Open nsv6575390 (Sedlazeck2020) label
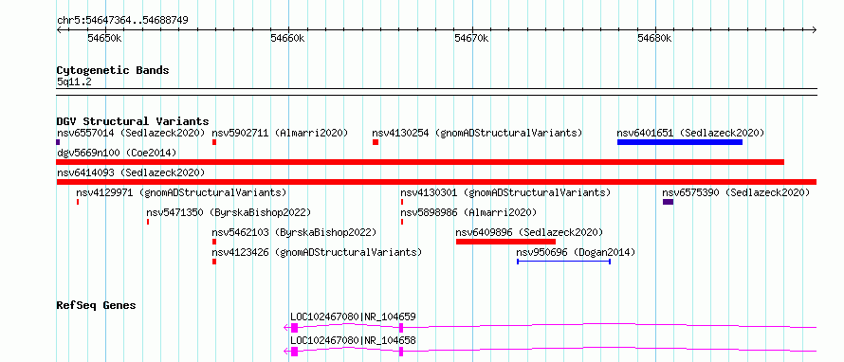This screenshot has width=844, height=362. click(x=736, y=192)
